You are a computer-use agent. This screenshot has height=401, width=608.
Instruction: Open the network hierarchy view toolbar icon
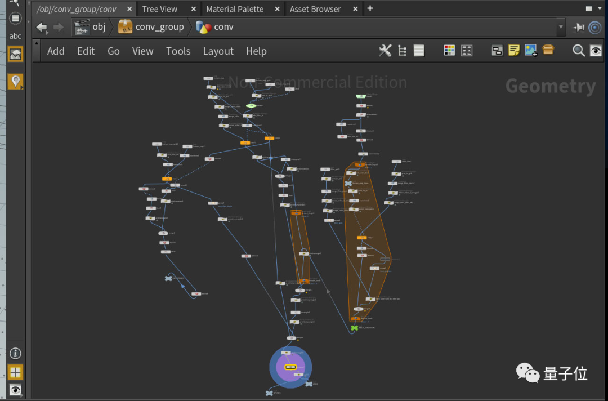[x=402, y=50]
